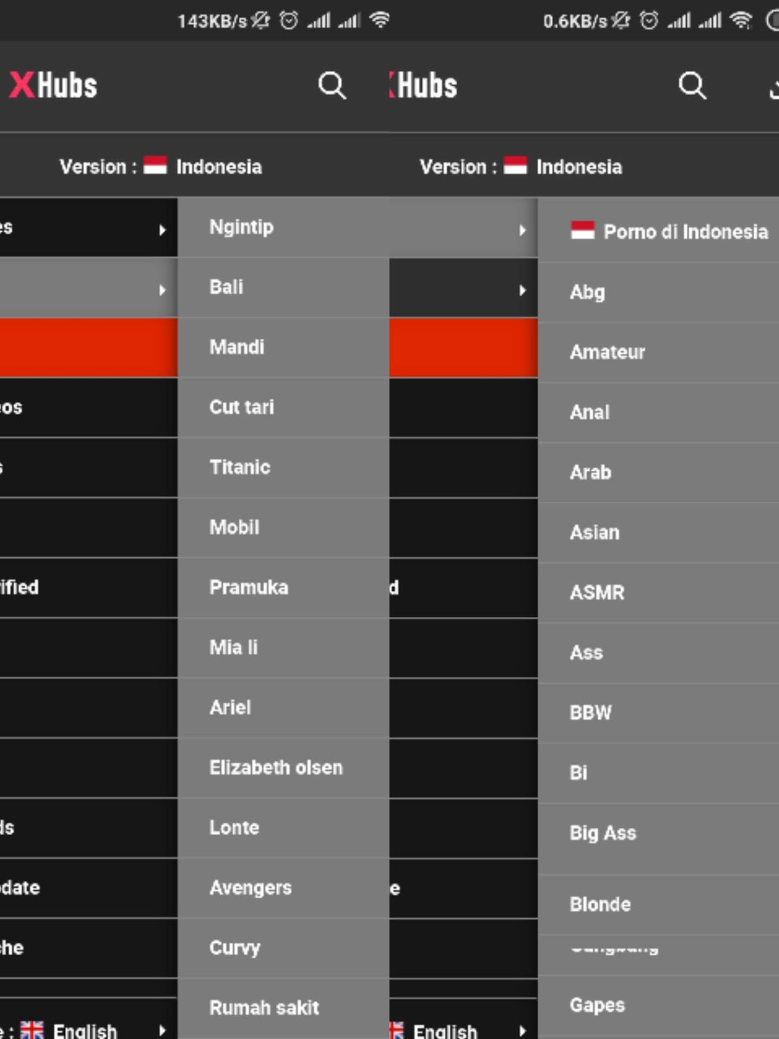Tap the UK flag beside English, left screen

coord(32,1030)
